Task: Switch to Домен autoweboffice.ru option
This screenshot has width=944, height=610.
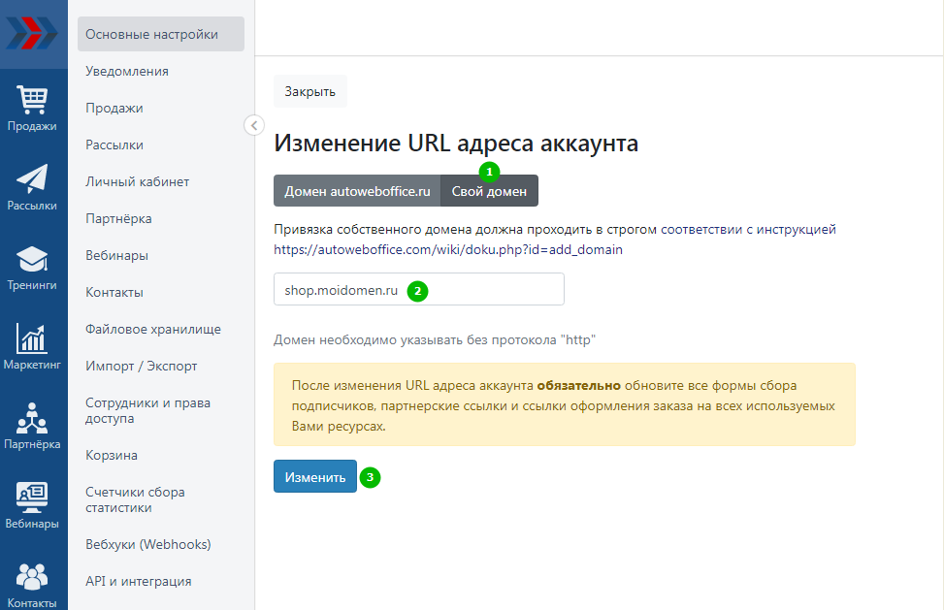Action: (357, 191)
